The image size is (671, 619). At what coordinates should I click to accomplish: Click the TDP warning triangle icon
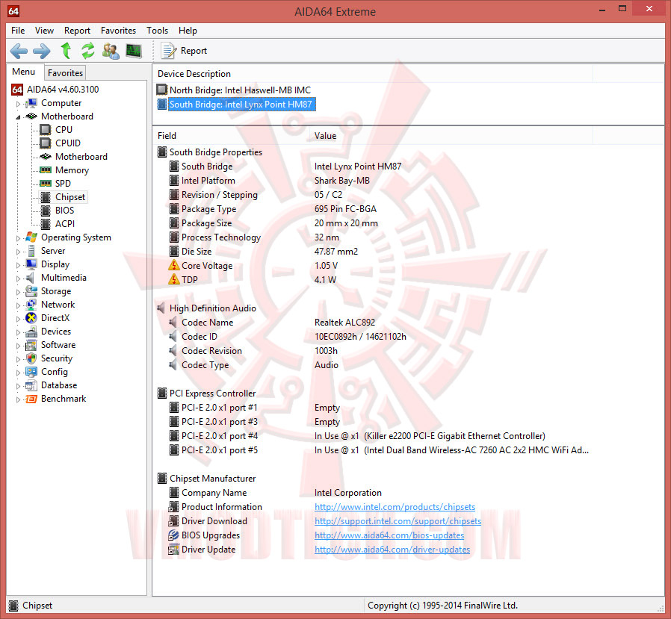[x=174, y=279]
